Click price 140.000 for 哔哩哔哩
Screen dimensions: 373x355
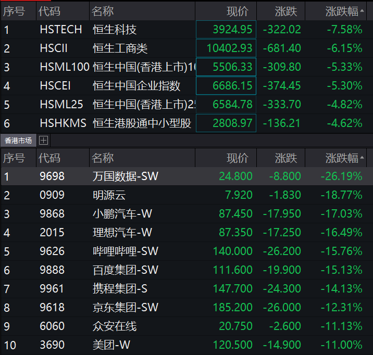(x=233, y=251)
